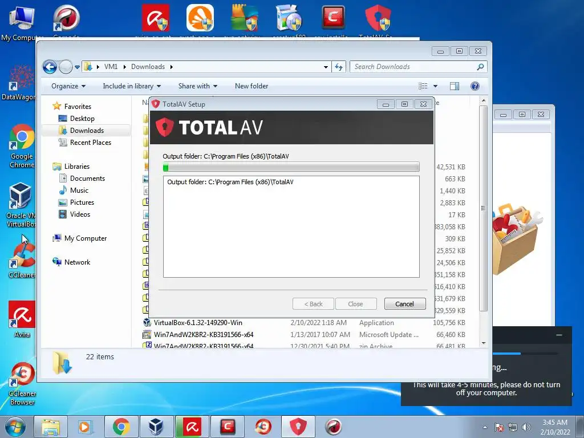Minimize the dark installing notification panel
Screen dimensions: 584x438
[559, 335]
